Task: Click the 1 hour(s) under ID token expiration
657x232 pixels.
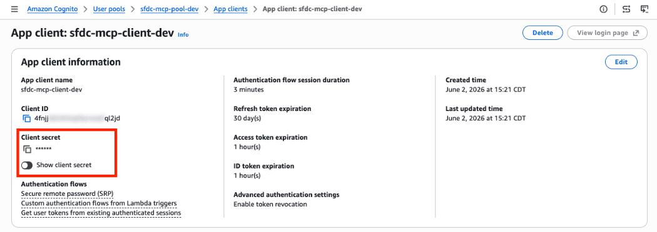Action: point(247,176)
